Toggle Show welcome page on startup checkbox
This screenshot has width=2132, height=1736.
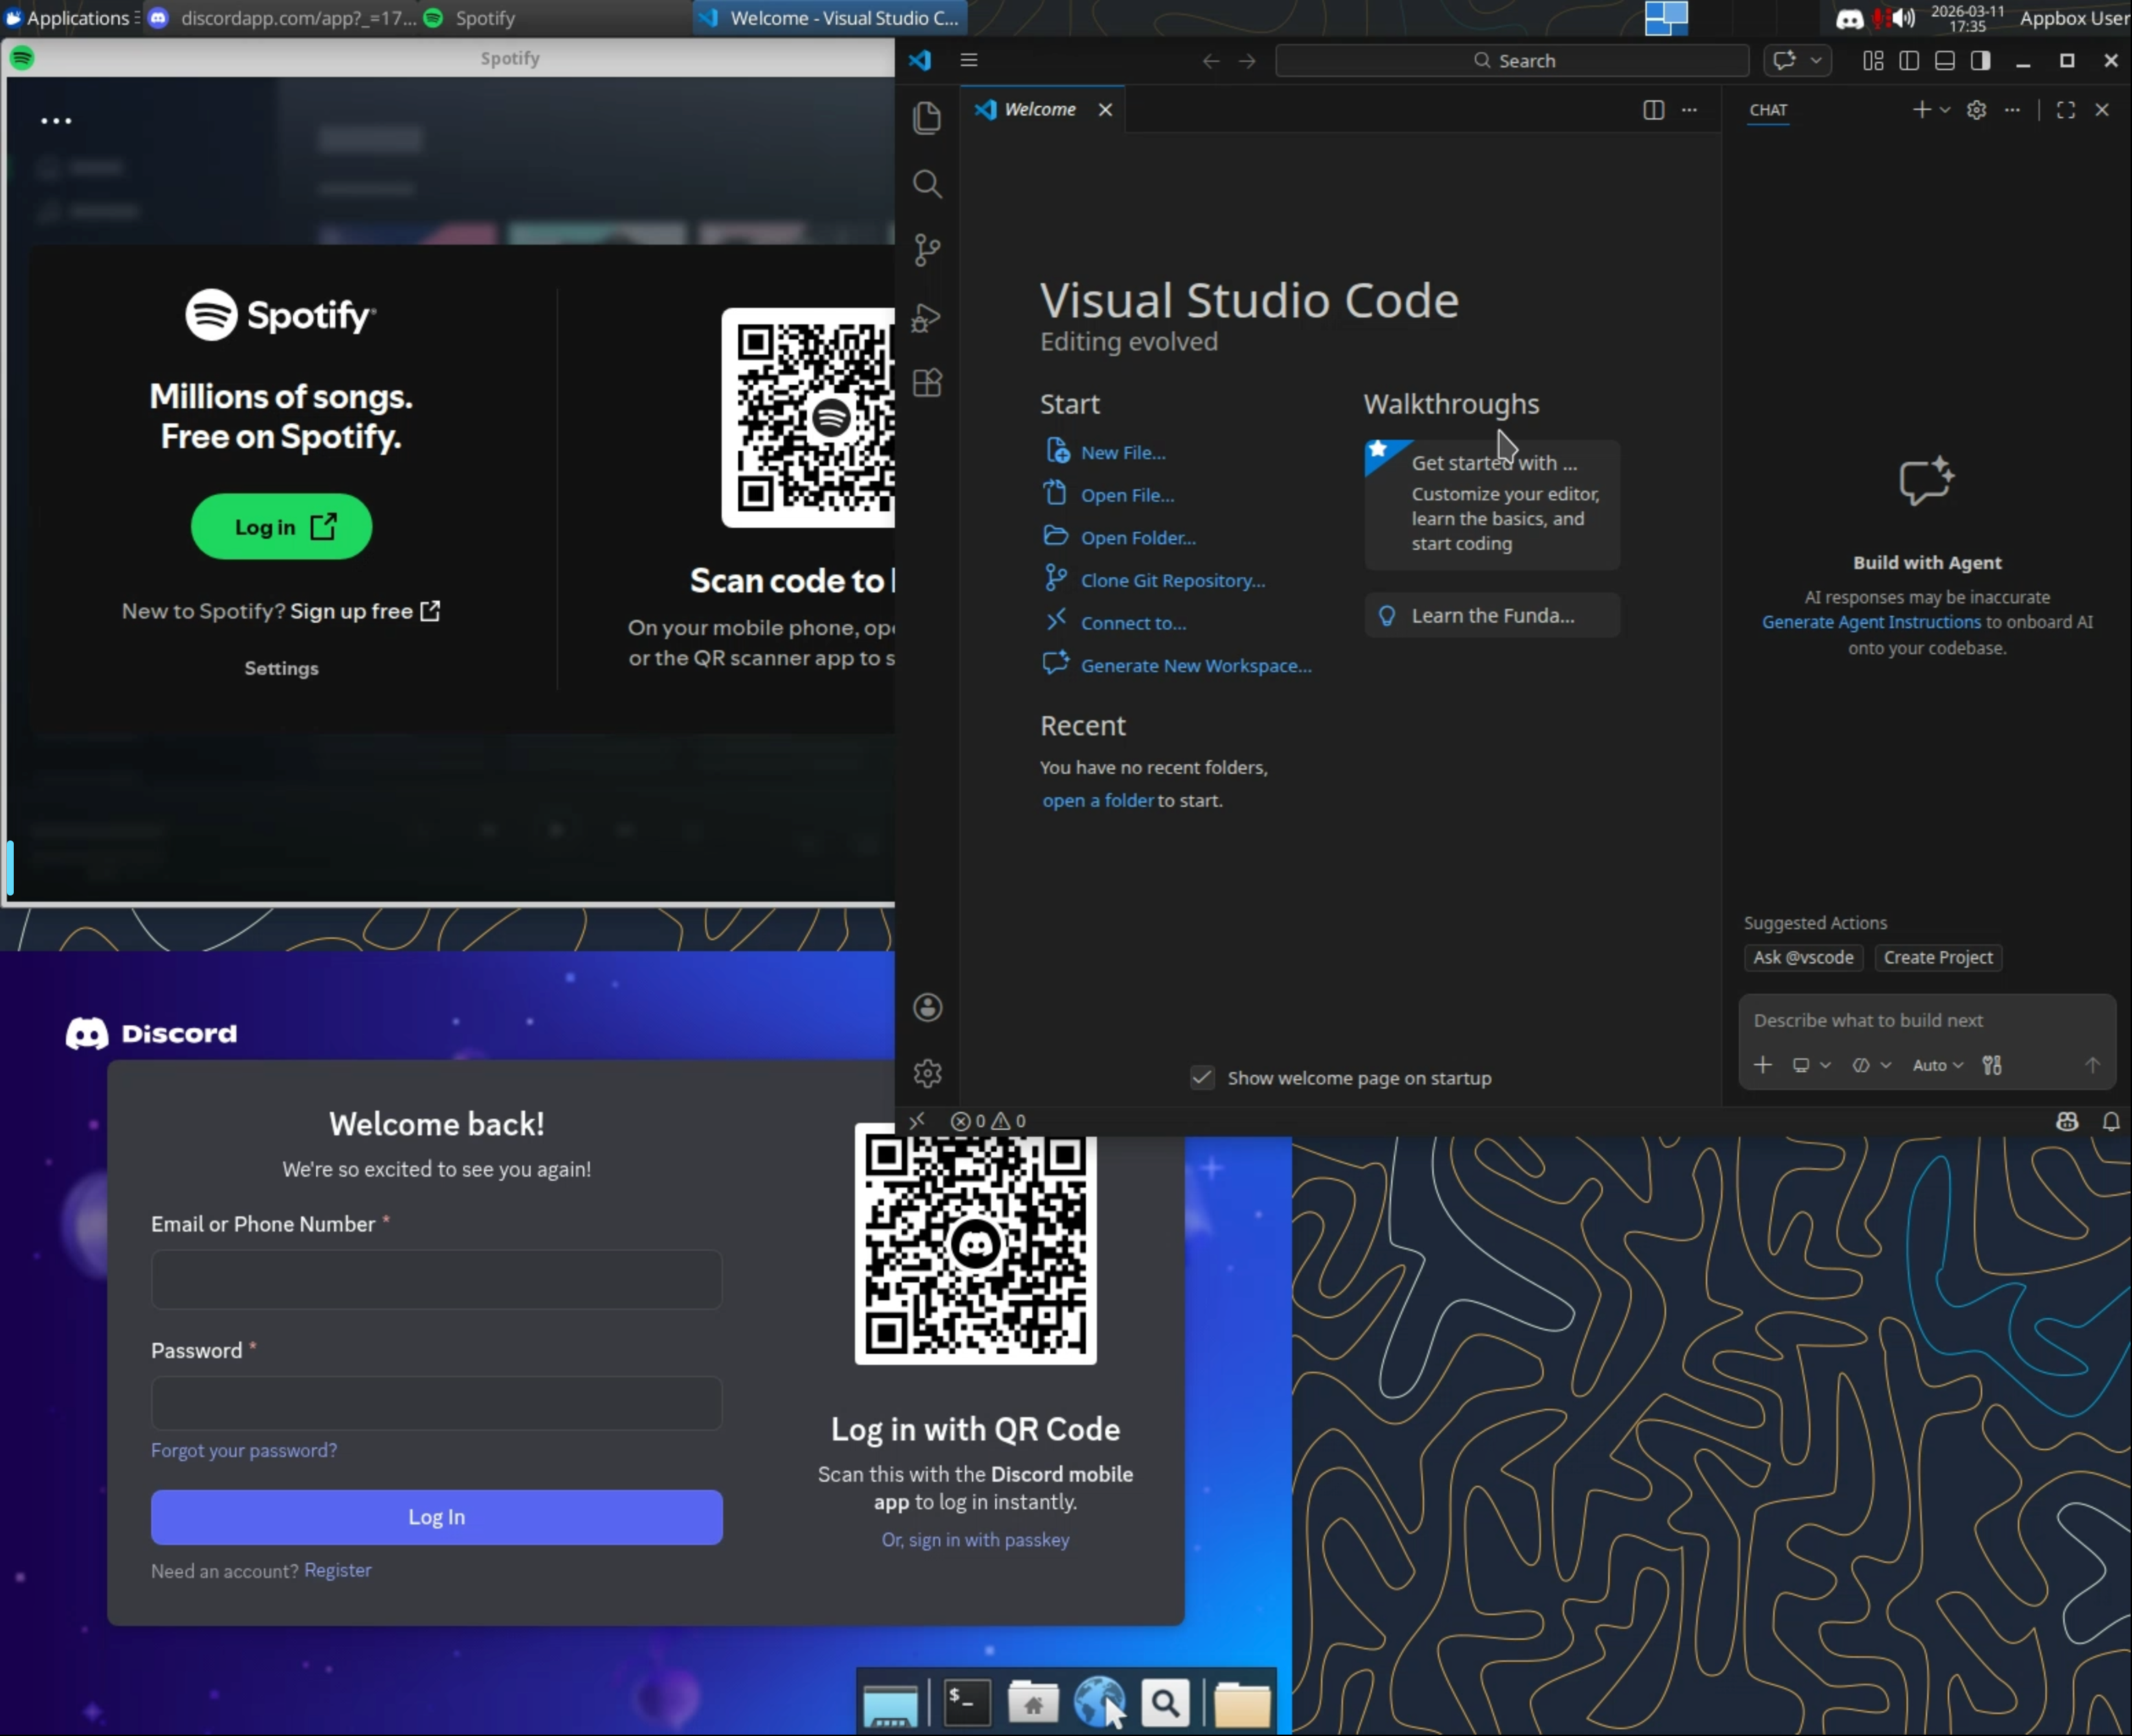(x=1202, y=1078)
